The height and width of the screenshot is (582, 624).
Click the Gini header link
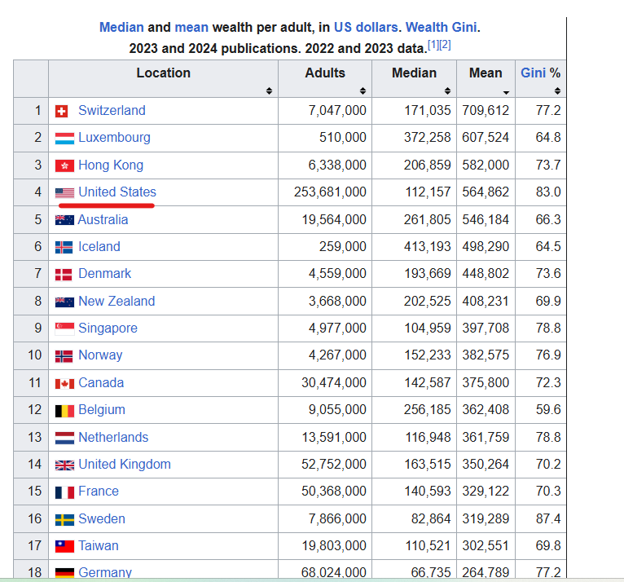point(533,73)
